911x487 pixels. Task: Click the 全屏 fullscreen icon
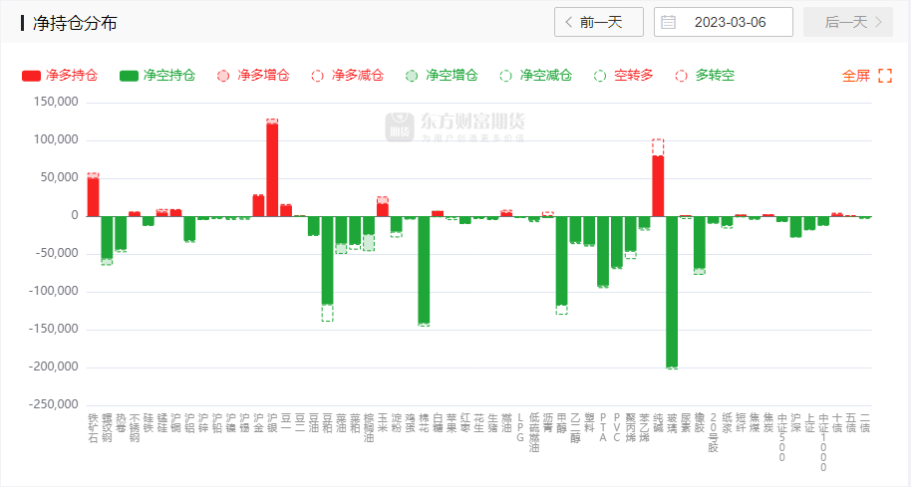[x=884, y=76]
